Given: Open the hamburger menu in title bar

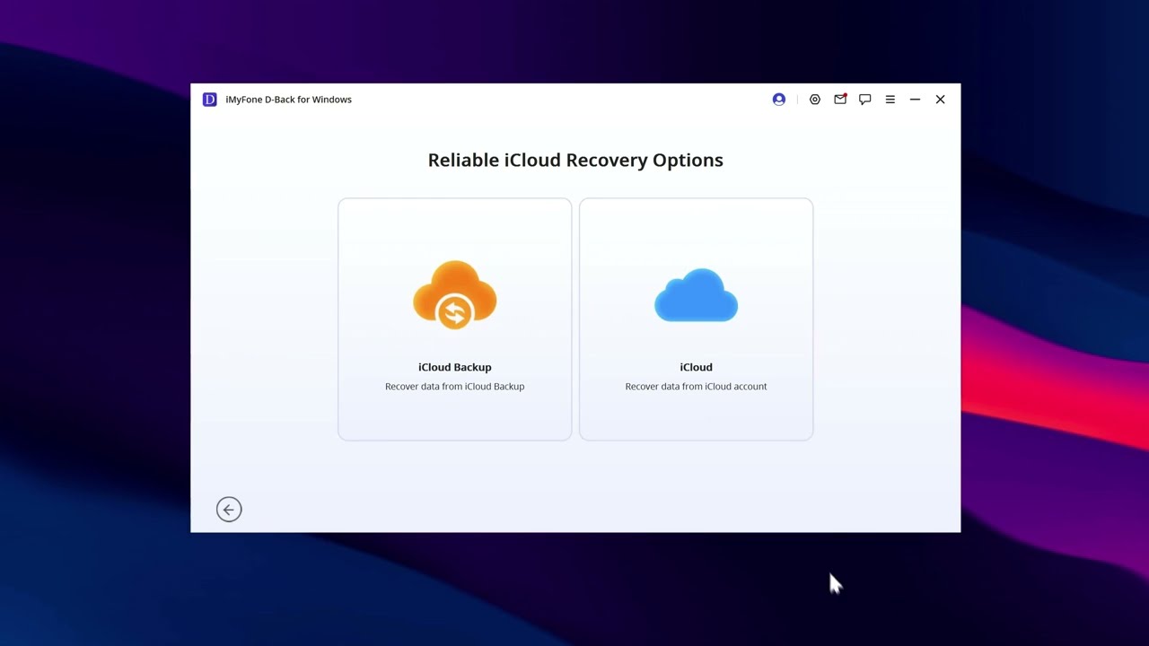Looking at the screenshot, I should point(890,100).
